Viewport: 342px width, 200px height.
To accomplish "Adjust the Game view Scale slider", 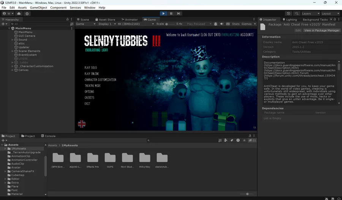I will (167, 24).
